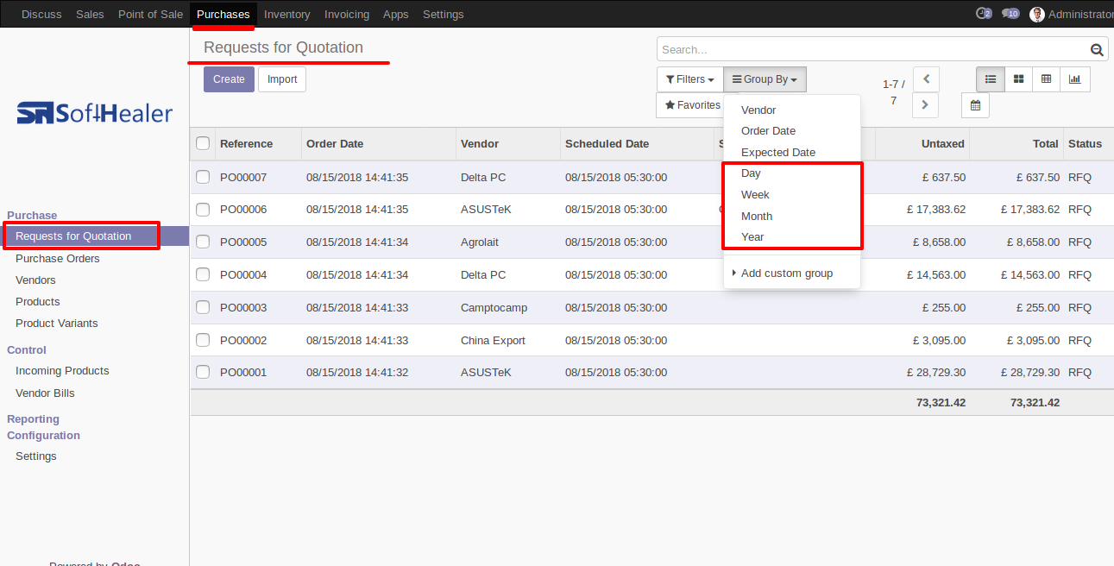Image resolution: width=1114 pixels, height=566 pixels.
Task: Tick the select-all checkbox in header
Action: (203, 143)
